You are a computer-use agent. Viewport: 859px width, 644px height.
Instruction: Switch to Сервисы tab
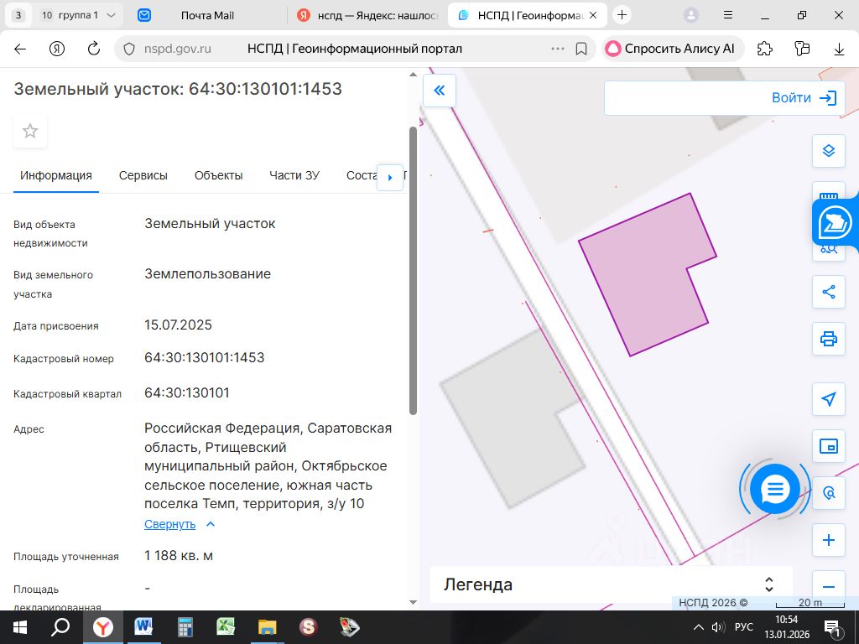tap(143, 176)
